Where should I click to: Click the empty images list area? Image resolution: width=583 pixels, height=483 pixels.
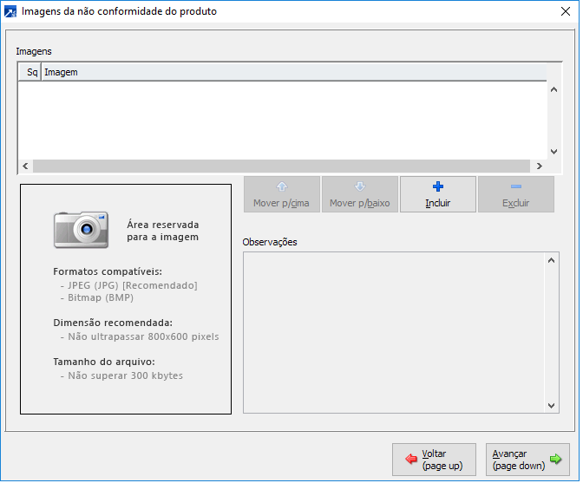284,121
